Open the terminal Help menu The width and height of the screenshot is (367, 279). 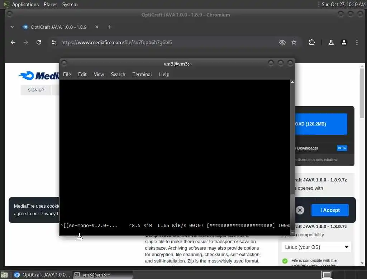pos(164,74)
